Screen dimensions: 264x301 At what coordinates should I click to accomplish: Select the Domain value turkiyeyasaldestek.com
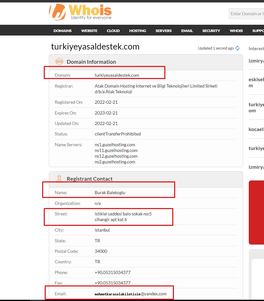117,75
